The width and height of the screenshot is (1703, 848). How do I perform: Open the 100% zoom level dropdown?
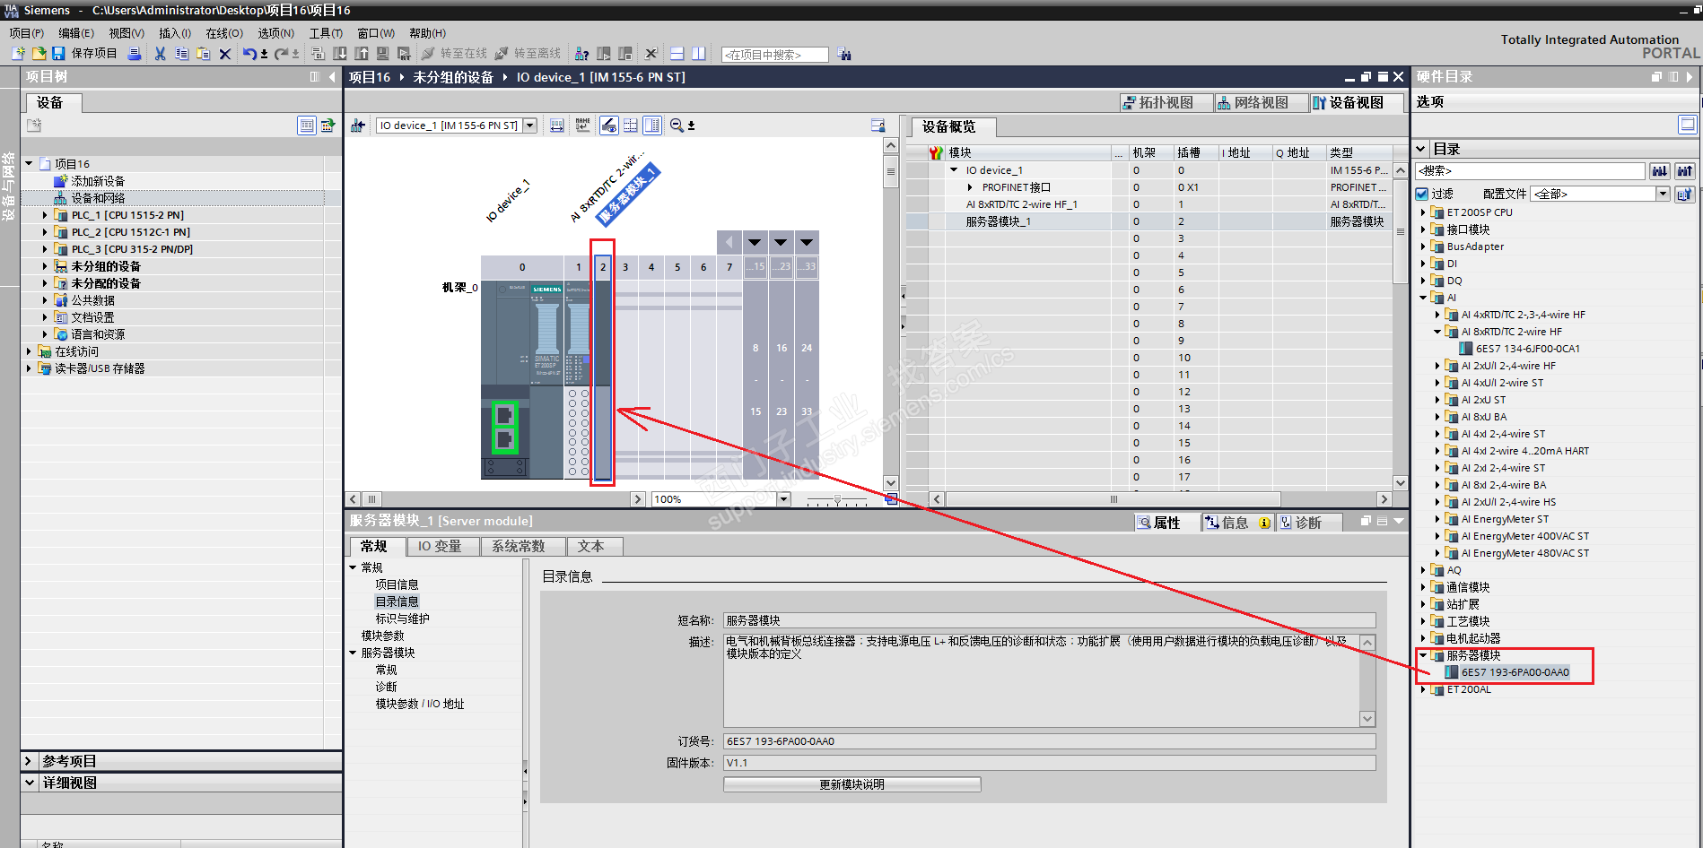click(784, 499)
